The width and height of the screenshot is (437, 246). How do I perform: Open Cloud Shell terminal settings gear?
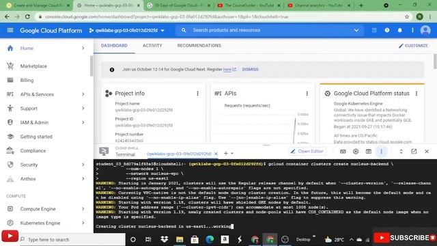coord(356,152)
